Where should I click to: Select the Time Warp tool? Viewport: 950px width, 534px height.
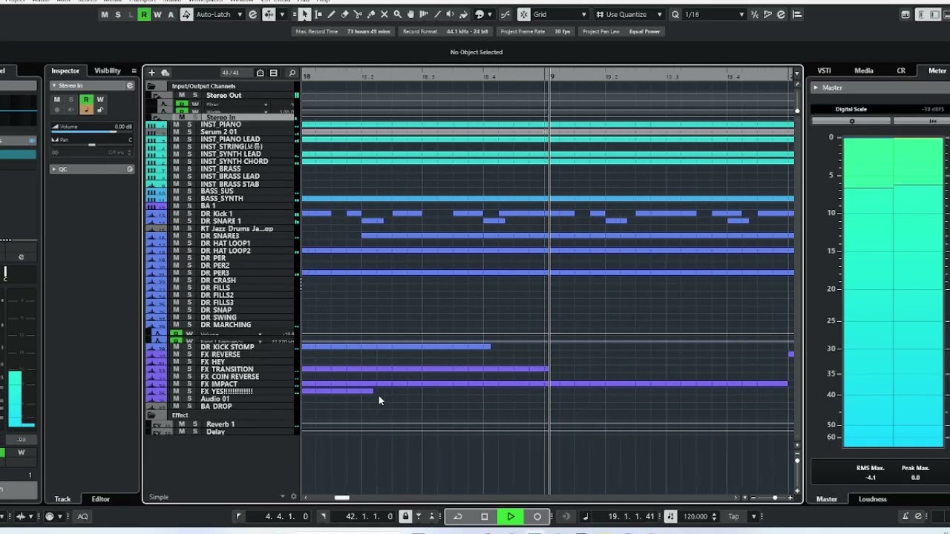(x=424, y=14)
